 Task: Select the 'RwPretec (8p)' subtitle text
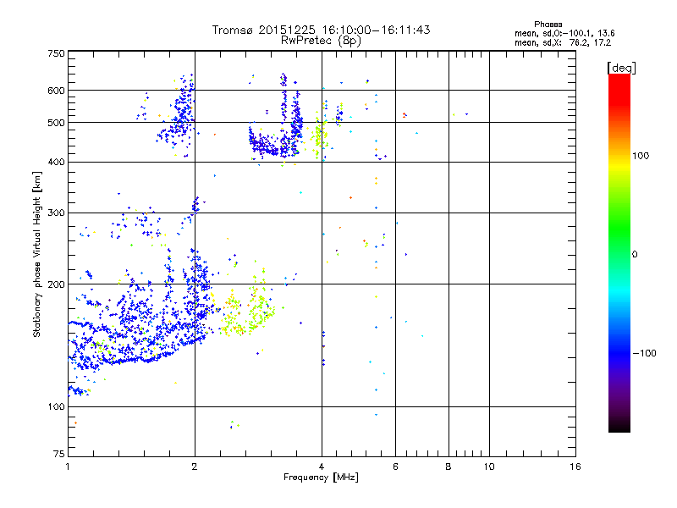321,41
